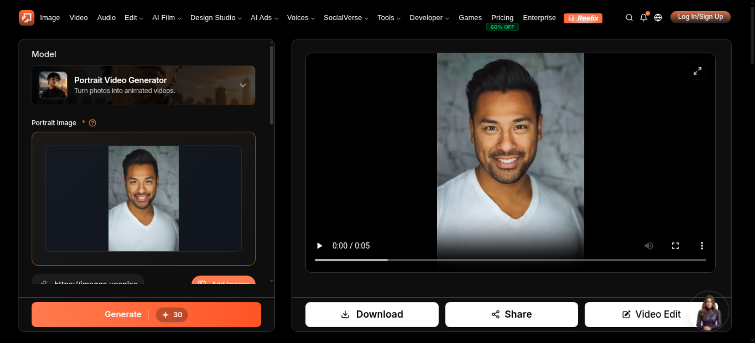Expand the SocialVerse menu
The width and height of the screenshot is (755, 343).
[x=346, y=18]
